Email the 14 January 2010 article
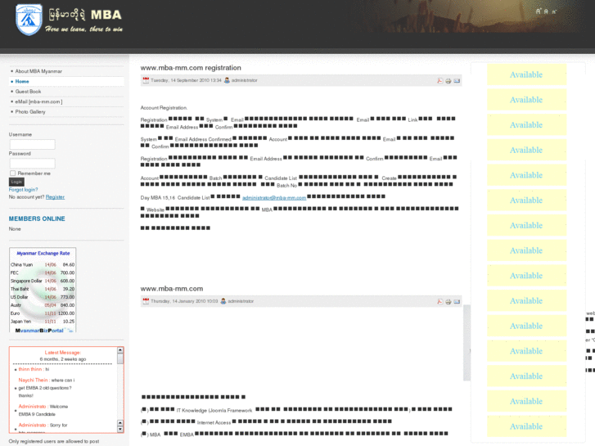Image resolution: width=595 pixels, height=446 pixels. 457,301
